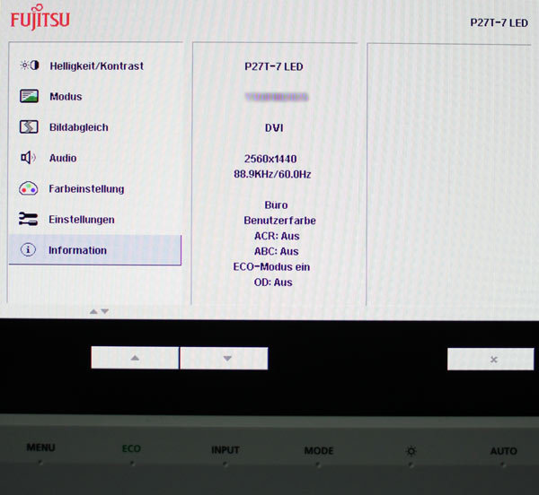Tap the MODE bezel button
This screenshot has height=495, width=539.
[319, 450]
